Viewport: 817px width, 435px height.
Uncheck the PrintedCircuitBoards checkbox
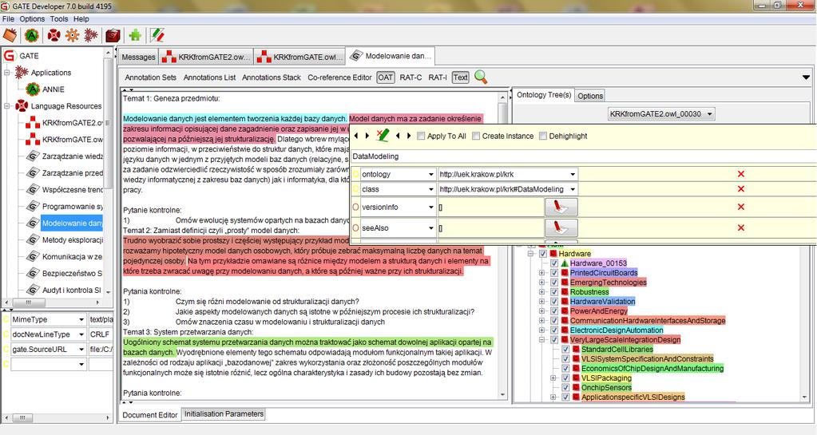tap(554, 272)
